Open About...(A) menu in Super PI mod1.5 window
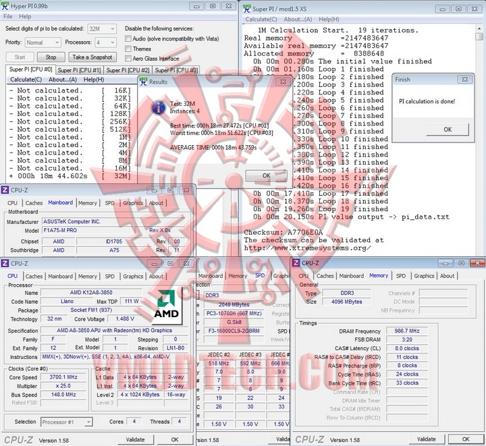This screenshot has height=446, width=486. click(x=298, y=19)
